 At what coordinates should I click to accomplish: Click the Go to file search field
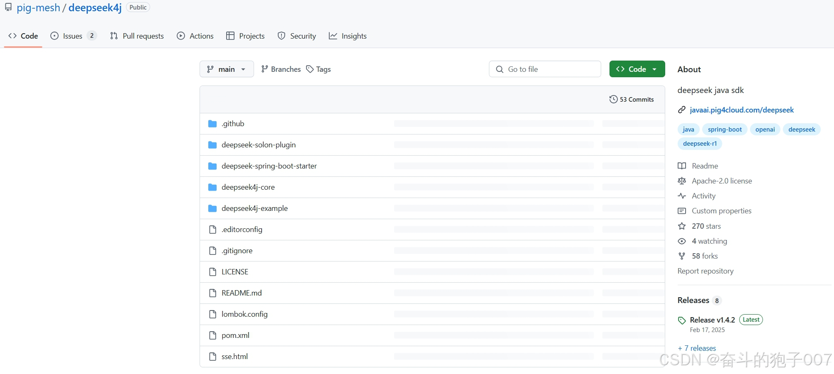545,69
